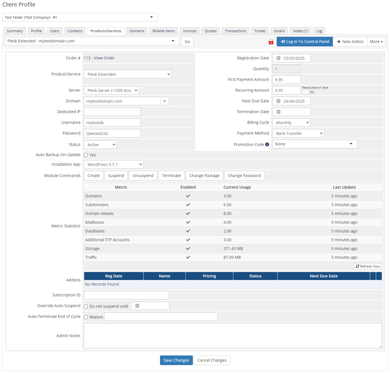Click inside the Admin Notes text area
The image size is (390, 373).
232,335
